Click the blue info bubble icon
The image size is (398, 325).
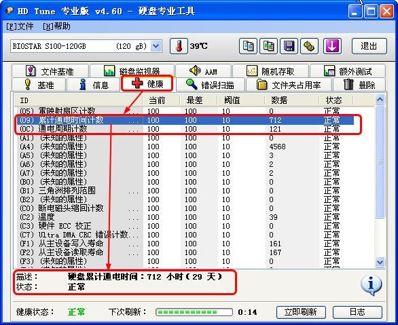371,285
